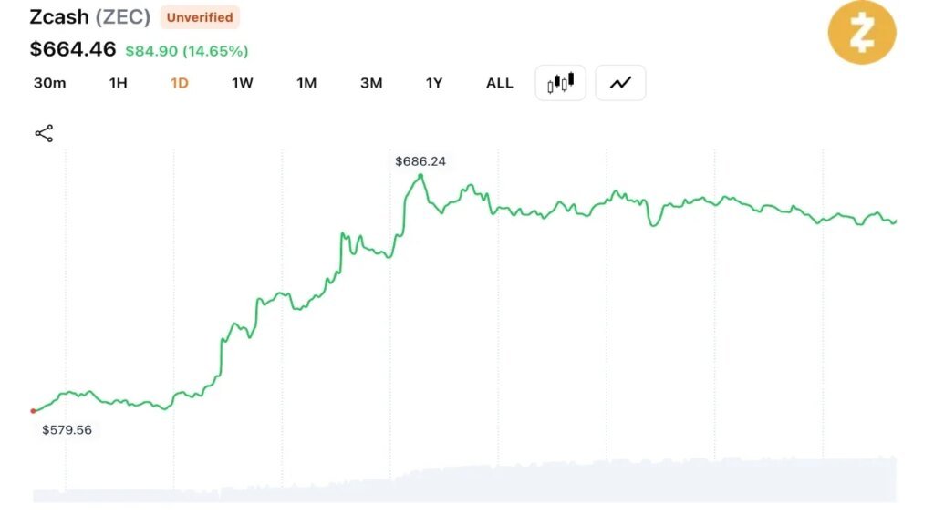Click the red starting point dot
934x525 pixels.
(x=34, y=411)
